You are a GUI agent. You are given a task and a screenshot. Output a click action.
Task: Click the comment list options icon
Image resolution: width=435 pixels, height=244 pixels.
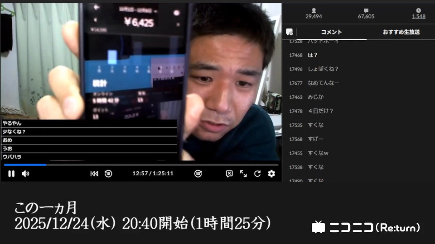click(x=290, y=32)
